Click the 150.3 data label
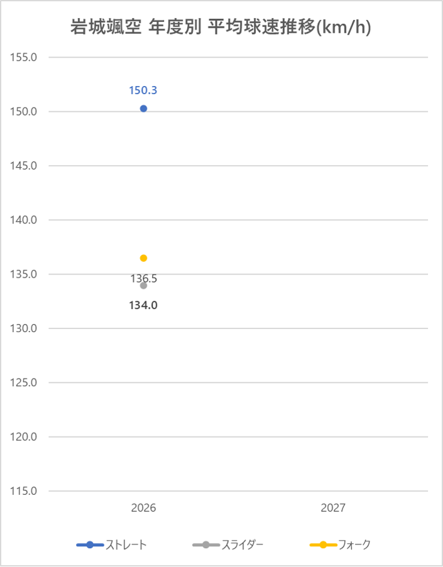The image size is (443, 567). 143,90
